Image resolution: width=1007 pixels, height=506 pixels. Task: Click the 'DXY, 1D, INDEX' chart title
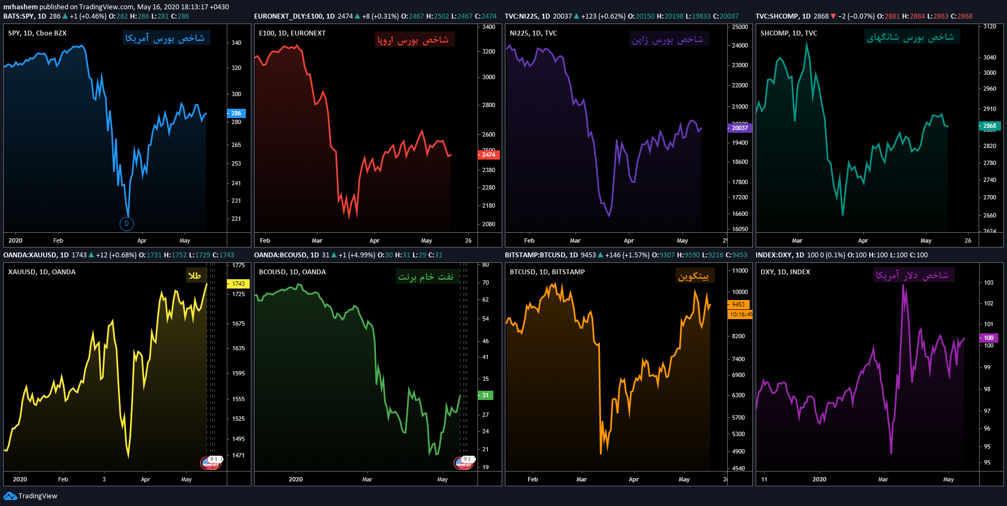click(x=785, y=272)
